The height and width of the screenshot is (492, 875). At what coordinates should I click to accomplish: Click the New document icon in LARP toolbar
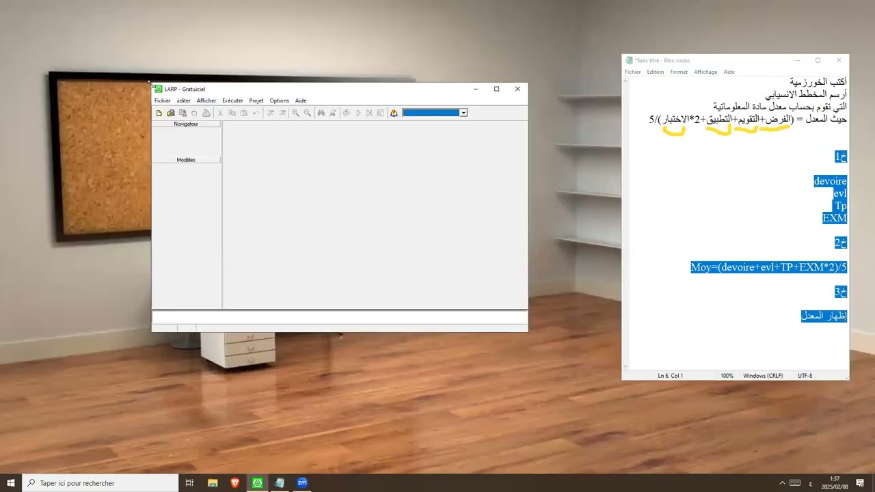click(159, 113)
